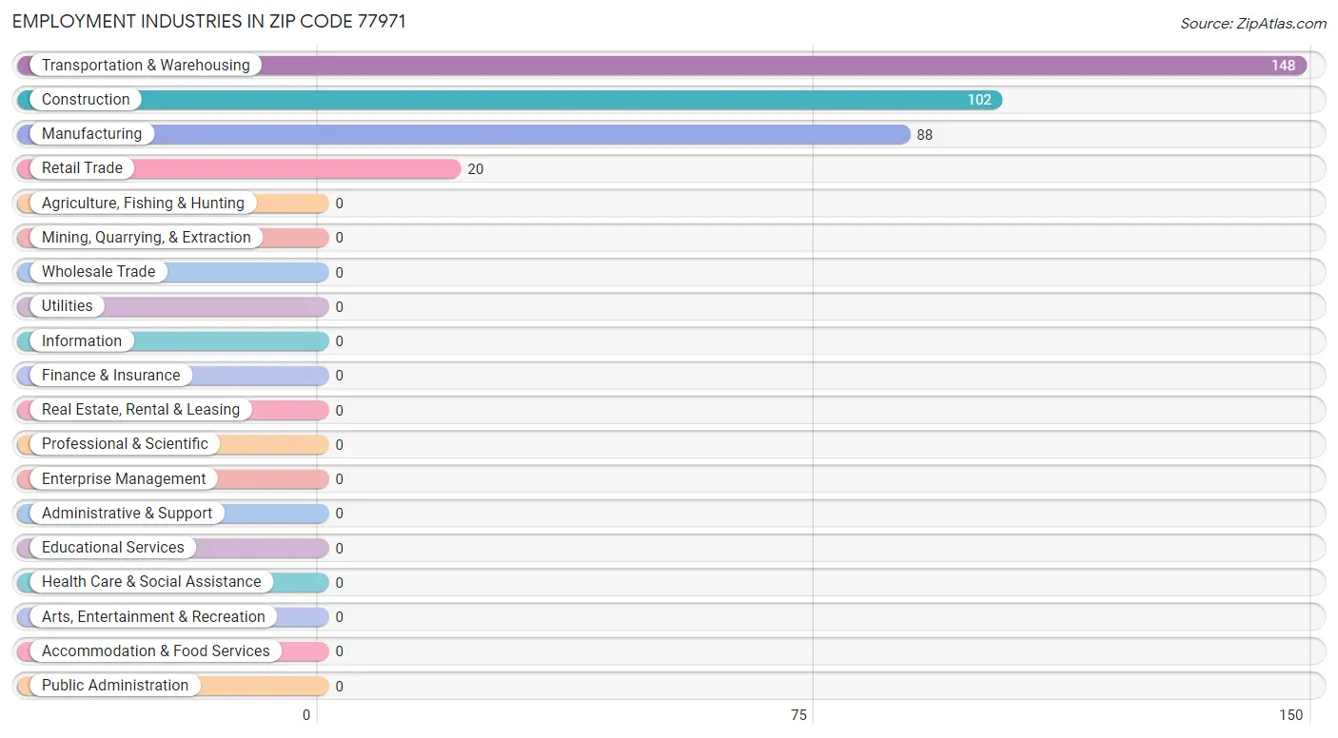Select the Mining, Quarrying, & Extraction label
The width and height of the screenshot is (1338, 738).
(x=147, y=238)
